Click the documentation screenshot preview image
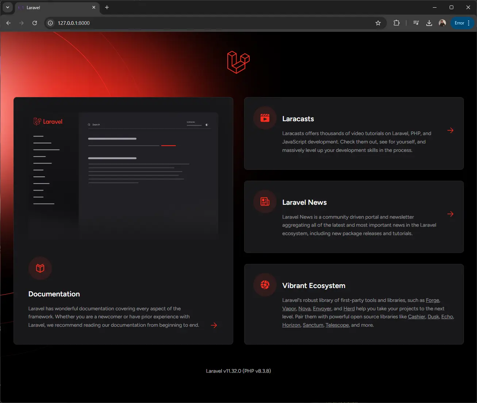Image resolution: width=477 pixels, height=403 pixels. 123,175
